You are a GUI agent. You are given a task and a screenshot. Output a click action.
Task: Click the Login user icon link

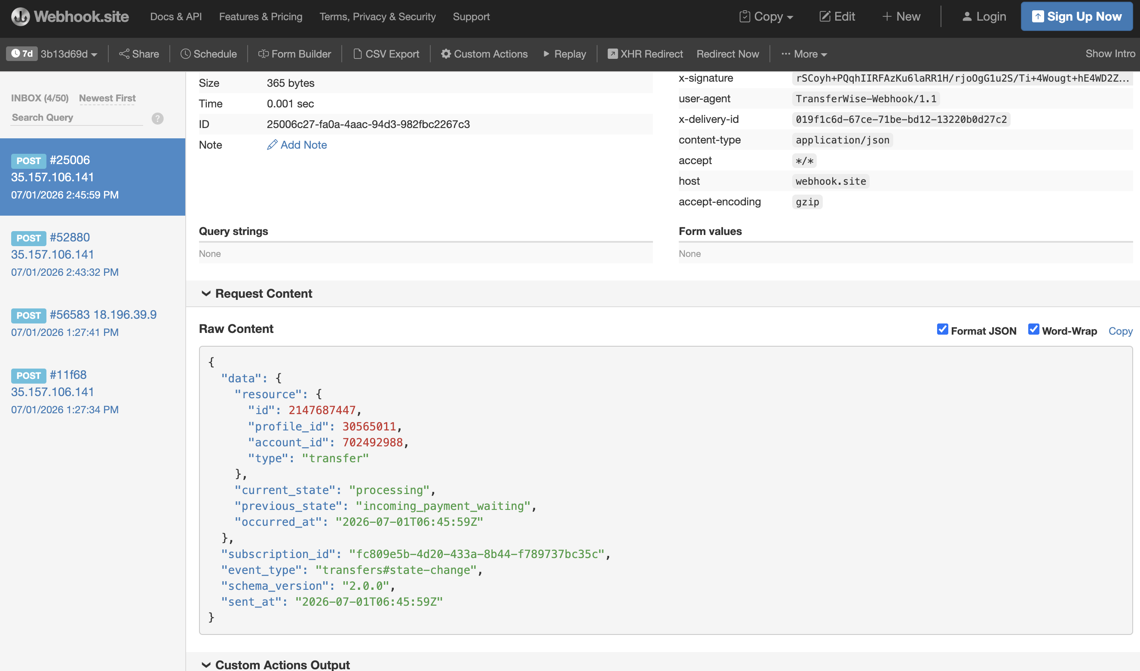984,17
